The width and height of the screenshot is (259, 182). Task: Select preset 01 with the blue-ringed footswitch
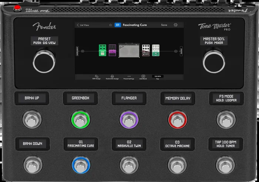[x=81, y=165]
